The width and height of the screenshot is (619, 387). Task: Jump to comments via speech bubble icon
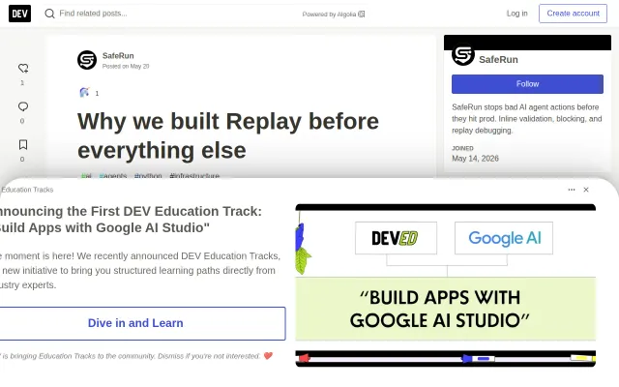click(23, 106)
